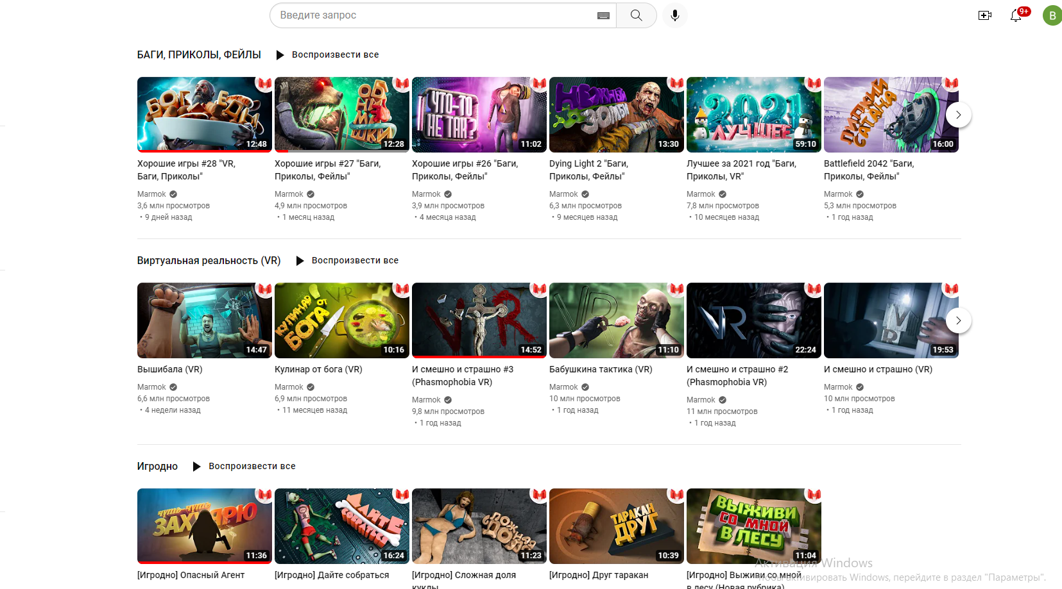The width and height of the screenshot is (1062, 589).
Task: Open thumbnail of Хорошие игры #28
Action: tap(205, 115)
